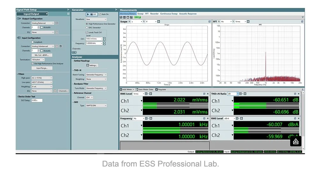Pop out the FFT graph
Screen dimensions: 319x172
pos(302,22)
